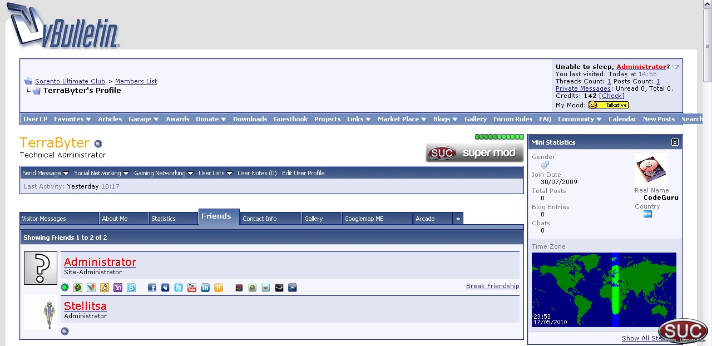Open Administrator's Twitter icon

[179, 288]
